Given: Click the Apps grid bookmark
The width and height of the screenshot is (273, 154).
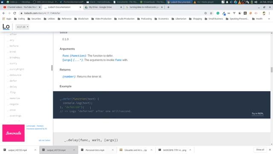Looking at the screenshot, I should (x=7, y=19).
